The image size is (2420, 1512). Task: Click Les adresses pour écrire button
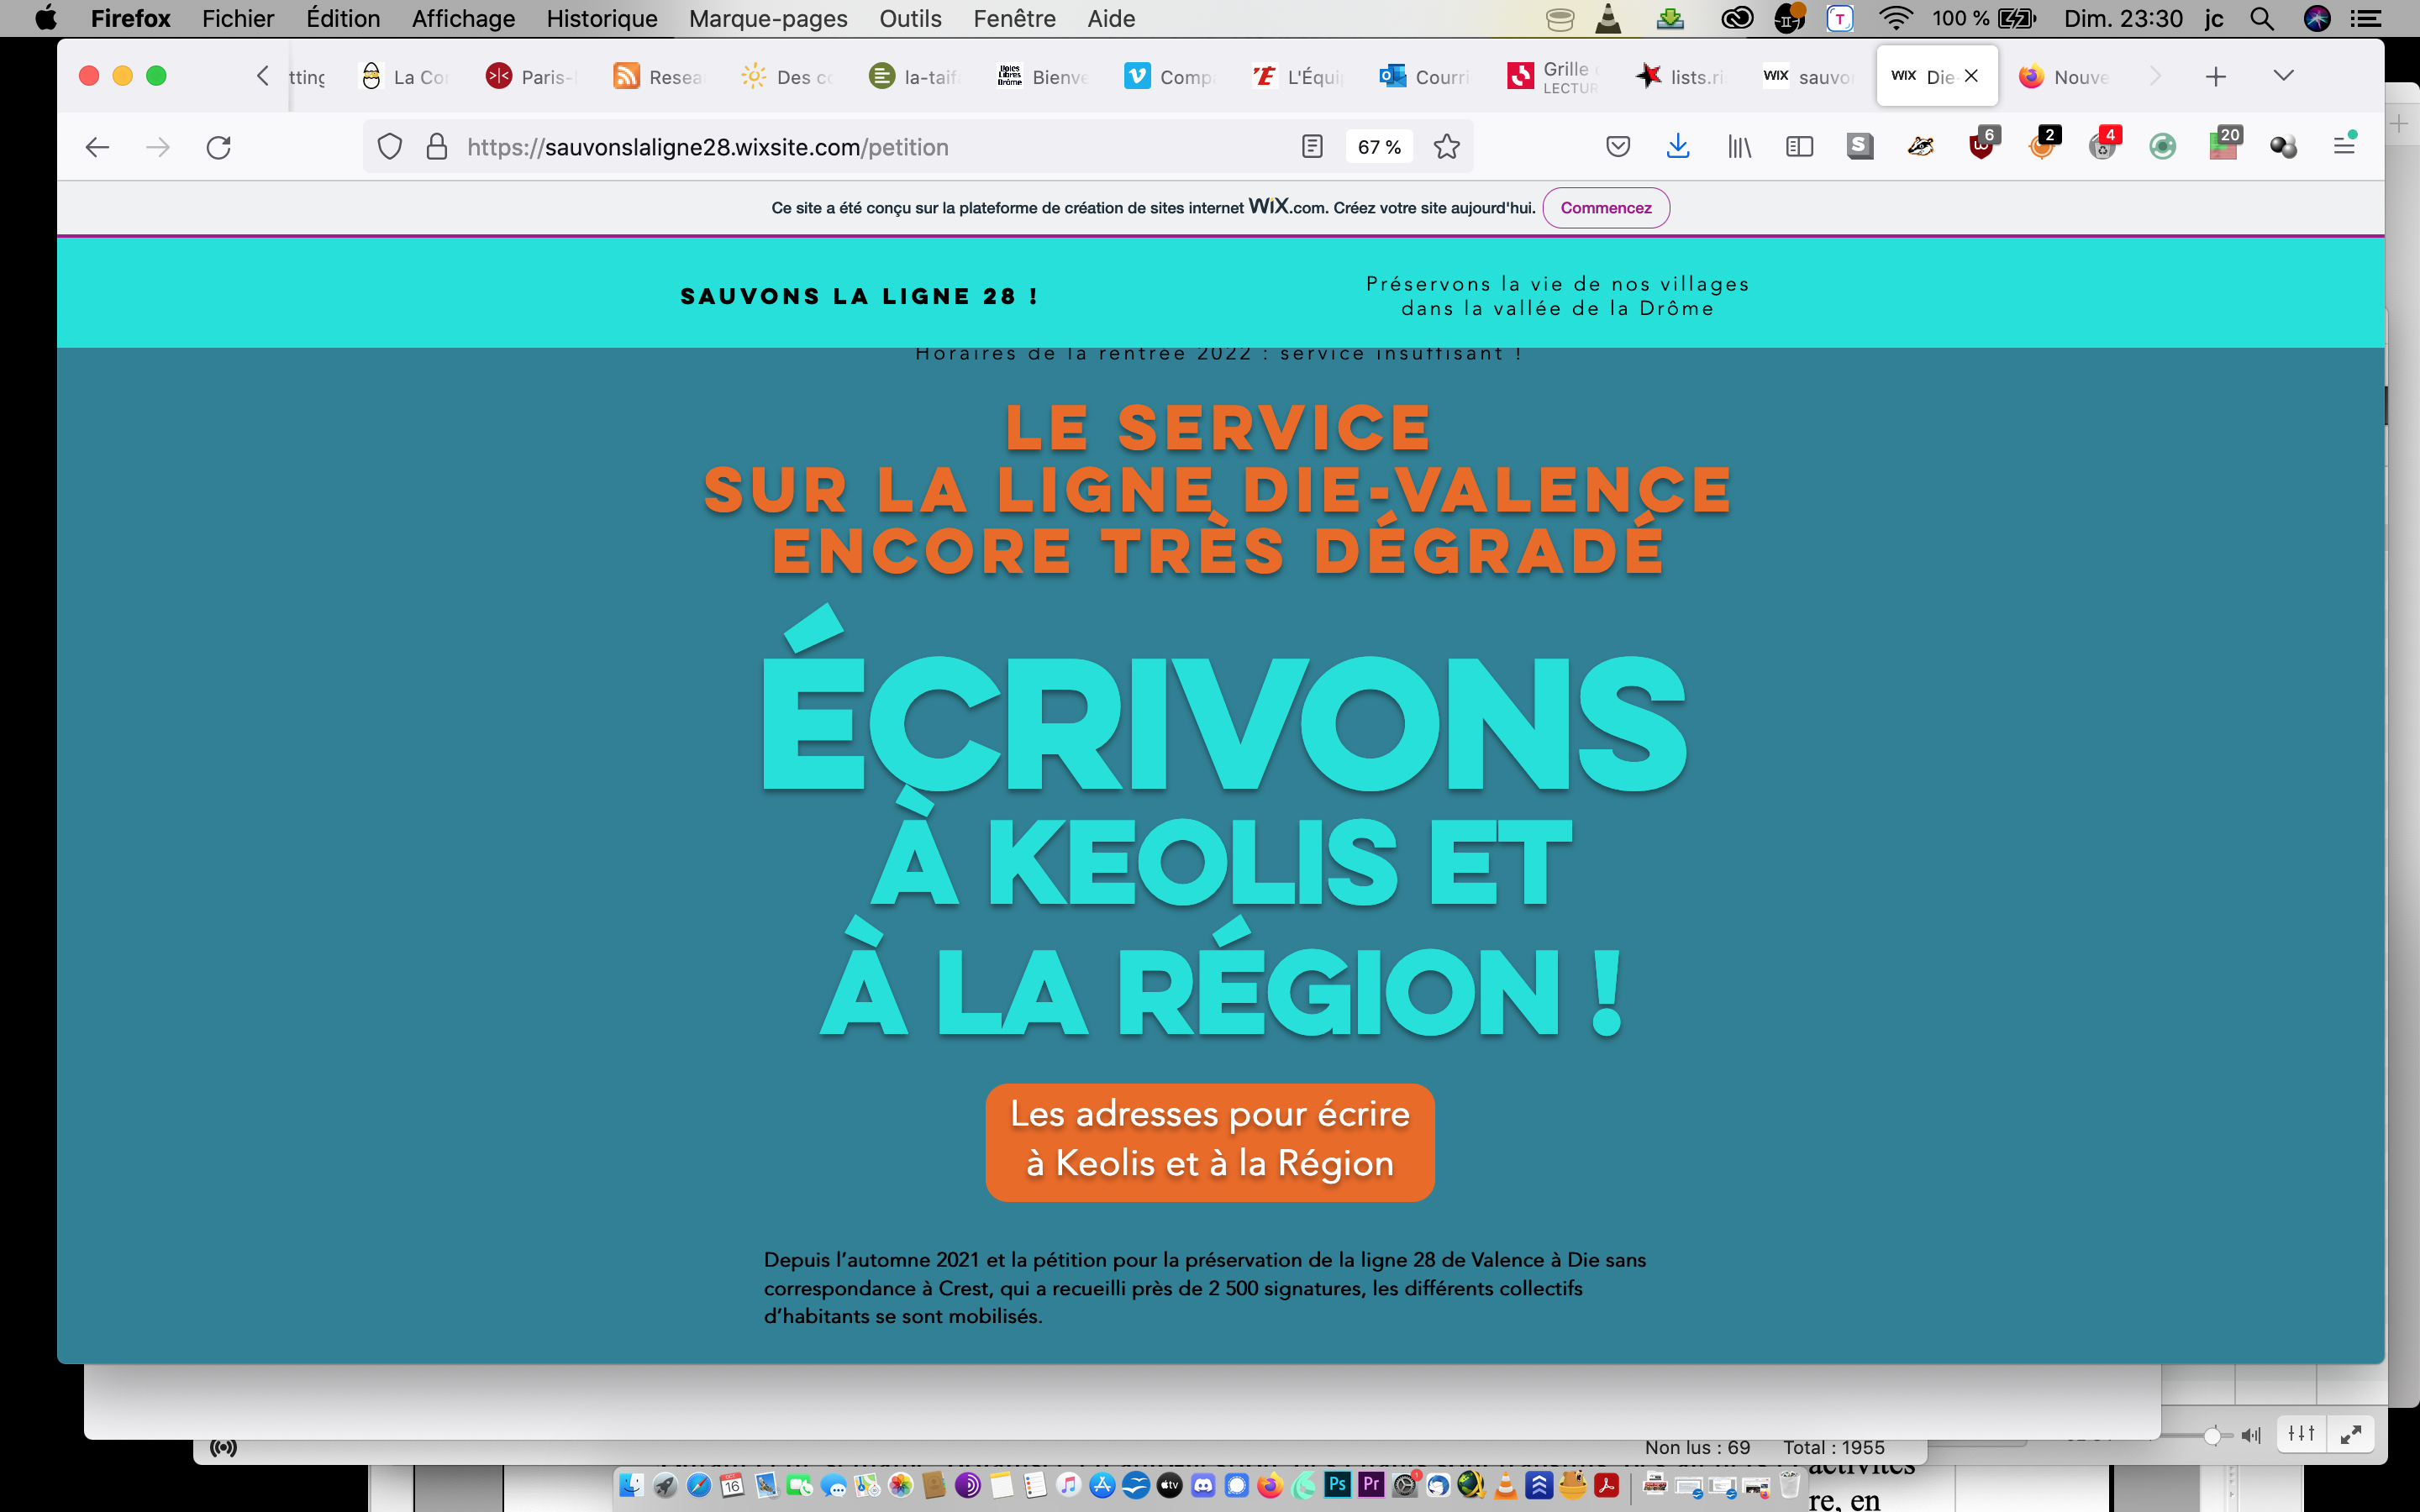tap(1210, 1141)
